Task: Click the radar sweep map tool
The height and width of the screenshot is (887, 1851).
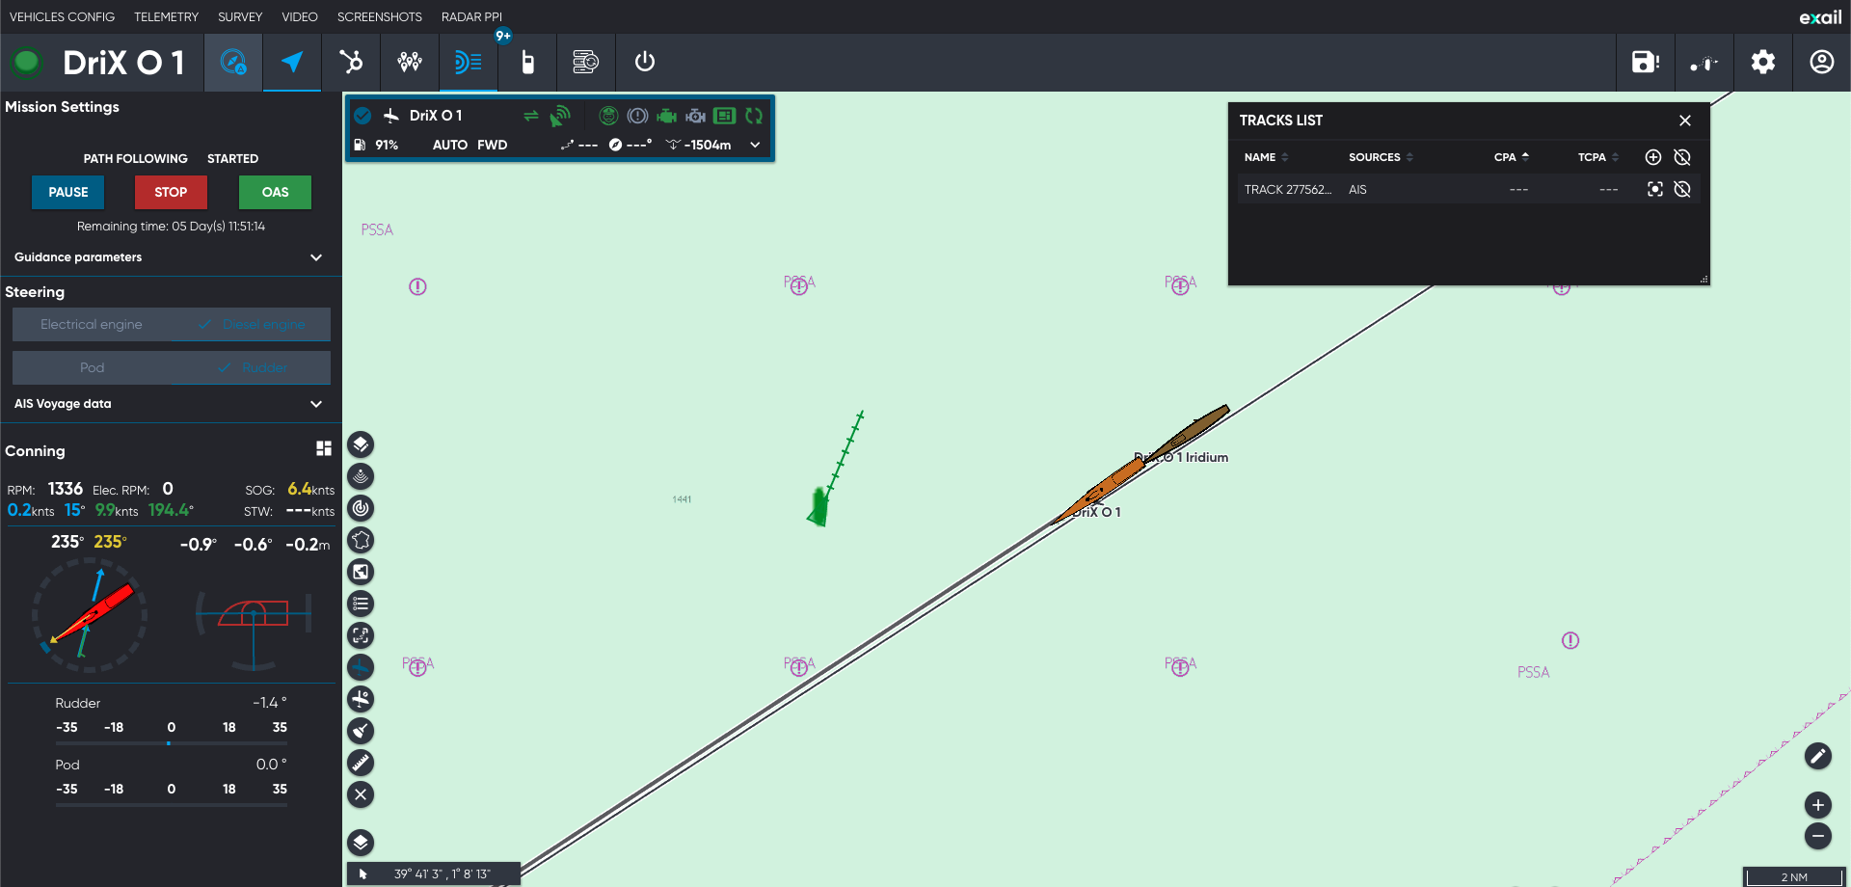Action: pyautogui.click(x=361, y=508)
